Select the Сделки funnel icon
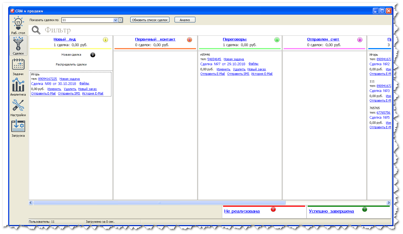The width and height of the screenshot is (403, 234). (x=18, y=44)
